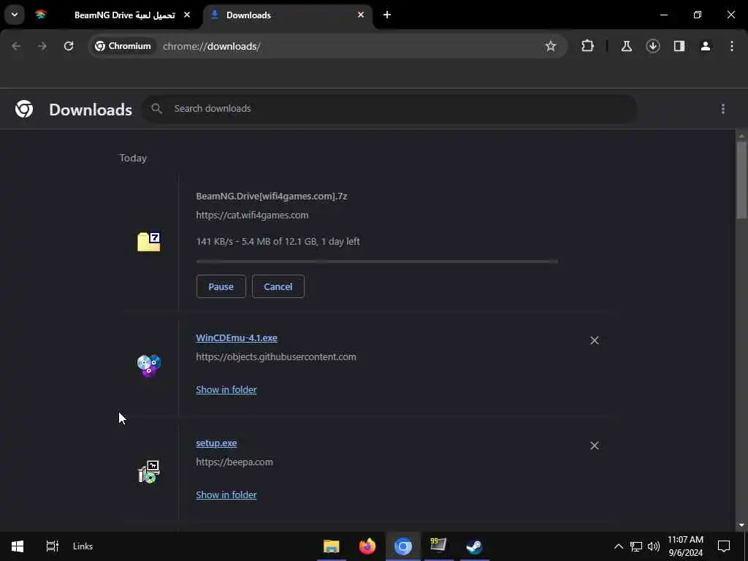This screenshot has height=561, width=748.
Task: Click the https://cat.wifi4games.com source URL
Action: (252, 215)
